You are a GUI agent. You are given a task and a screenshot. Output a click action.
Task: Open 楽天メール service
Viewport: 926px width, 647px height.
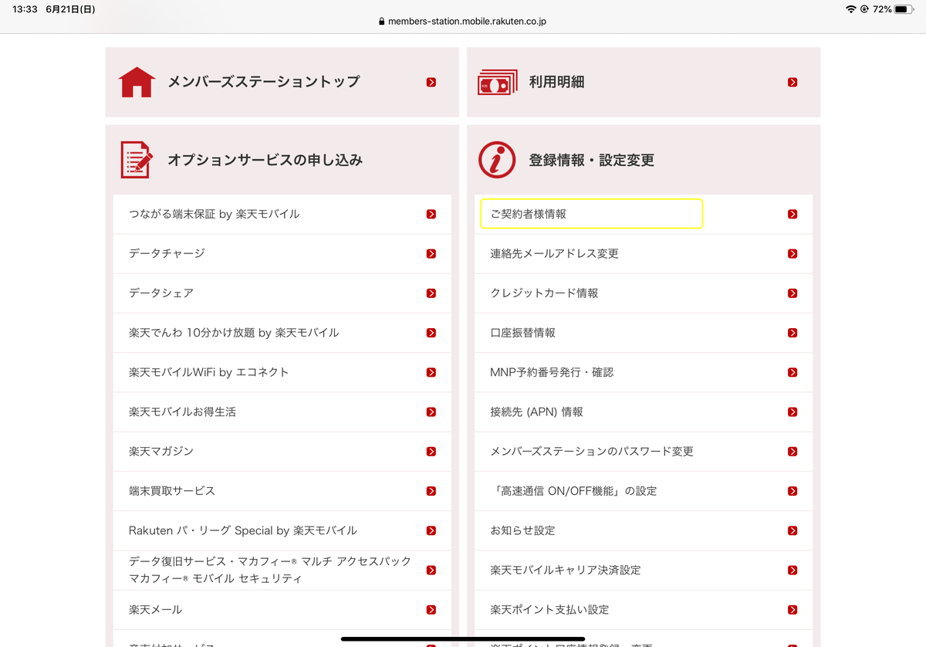point(282,610)
